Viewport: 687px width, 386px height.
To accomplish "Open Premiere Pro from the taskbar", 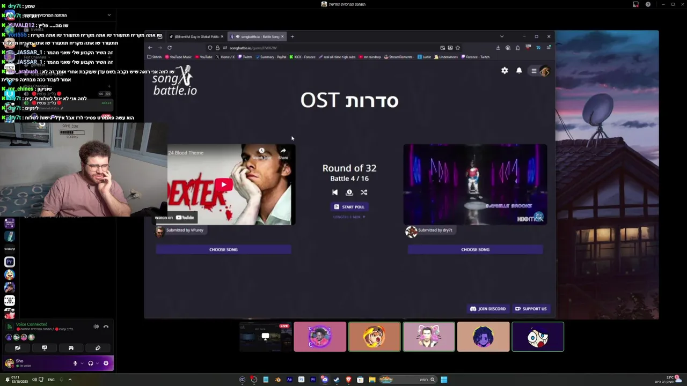I will pyautogui.click(x=313, y=380).
